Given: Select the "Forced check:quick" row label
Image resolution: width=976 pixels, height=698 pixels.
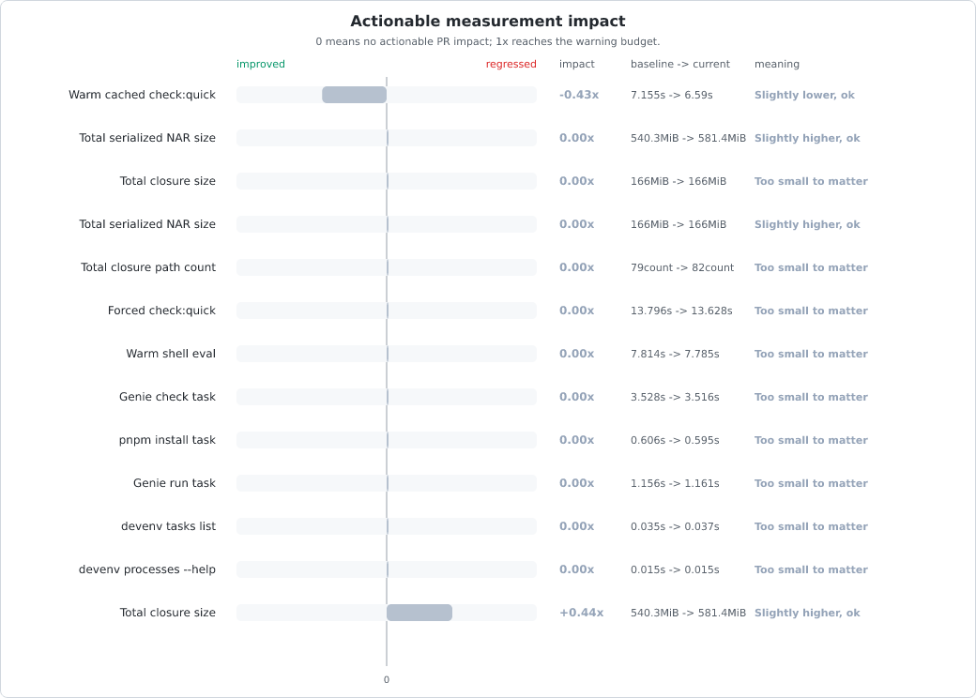Looking at the screenshot, I should pyautogui.click(x=161, y=311).
